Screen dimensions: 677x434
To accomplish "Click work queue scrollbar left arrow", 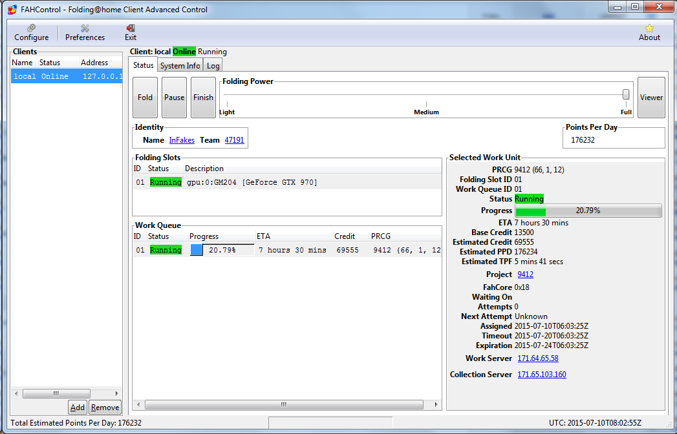I will (138, 405).
